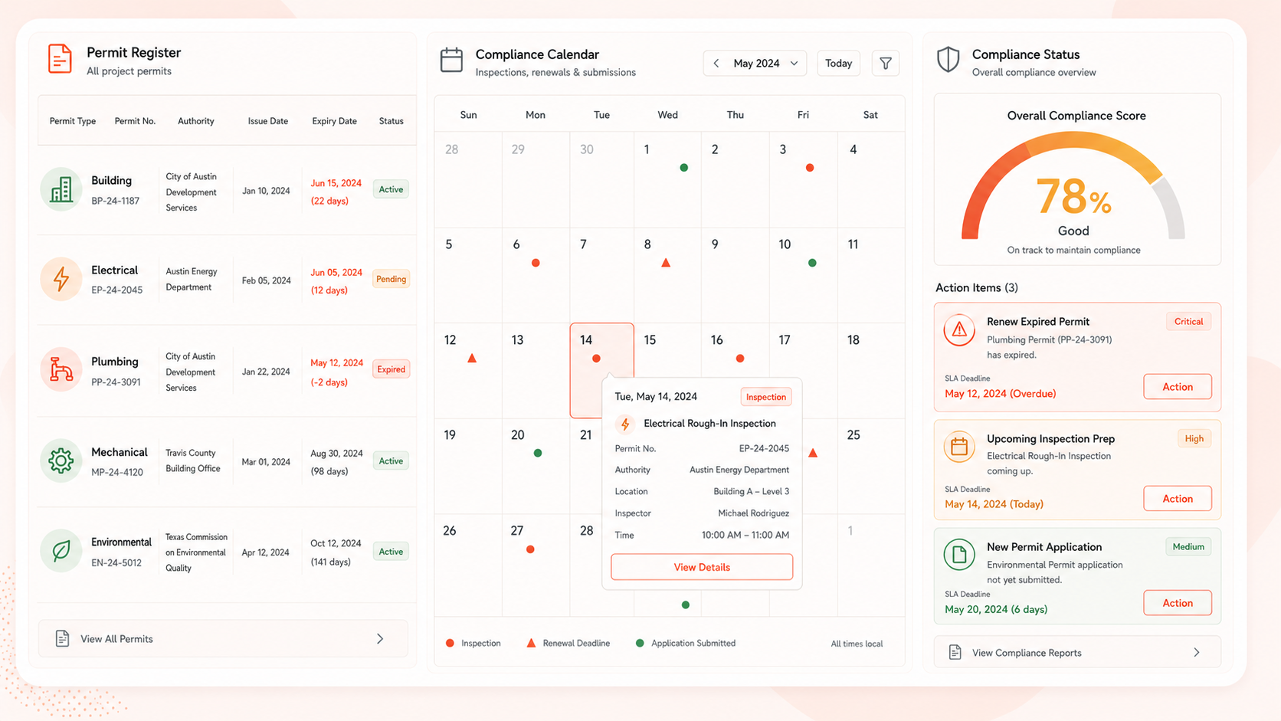Click the Electrical permit lightning icon
1281x721 pixels.
click(61, 279)
